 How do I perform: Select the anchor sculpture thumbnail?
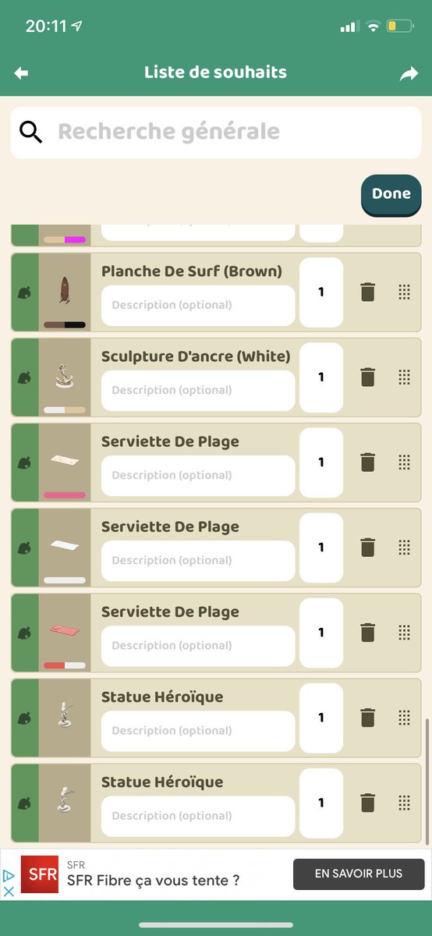tap(65, 378)
